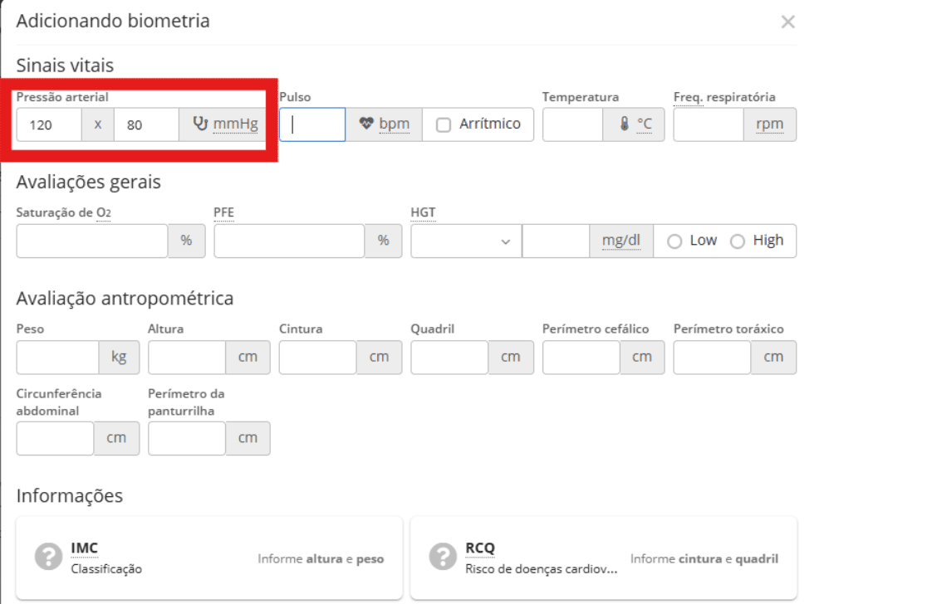Focus the Pulso input field
Screen dimensions: 932x604
(x=311, y=124)
